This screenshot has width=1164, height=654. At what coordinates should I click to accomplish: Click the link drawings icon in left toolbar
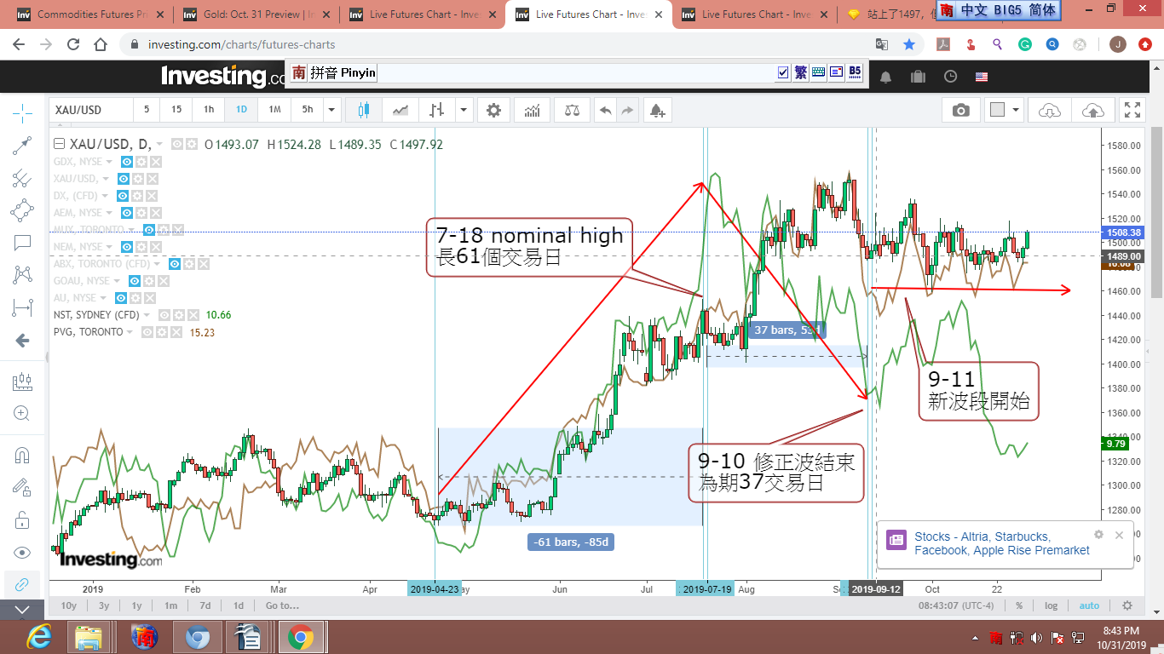pyautogui.click(x=23, y=585)
